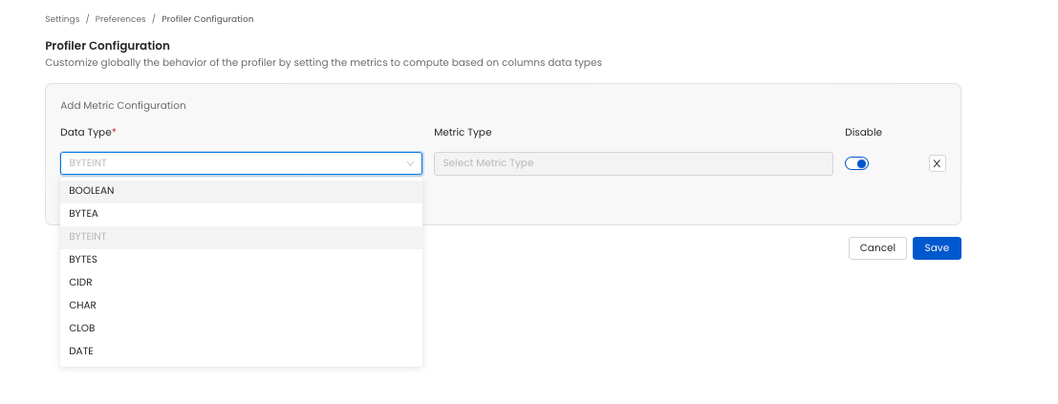
Task: Click the X remove row icon
Action: tap(937, 163)
